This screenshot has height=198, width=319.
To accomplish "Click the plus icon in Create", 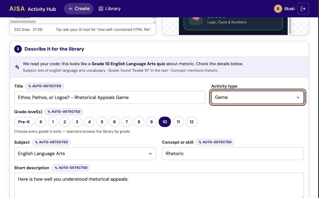I will (x=70, y=9).
